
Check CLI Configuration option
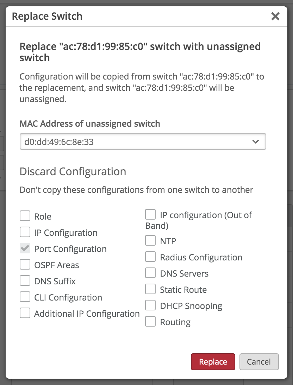tap(25, 297)
